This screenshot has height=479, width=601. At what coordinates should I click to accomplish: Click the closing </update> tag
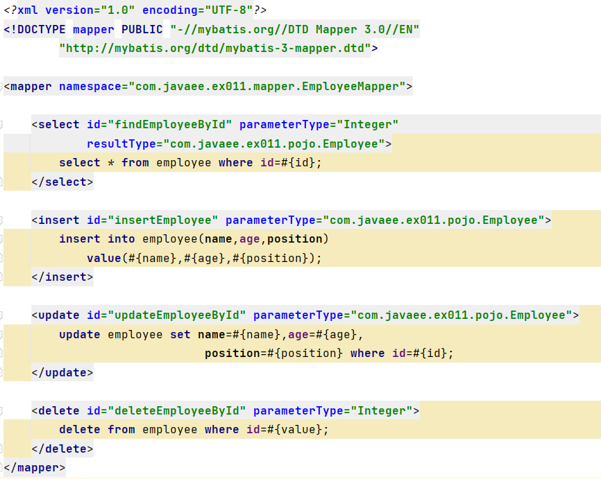(62, 372)
